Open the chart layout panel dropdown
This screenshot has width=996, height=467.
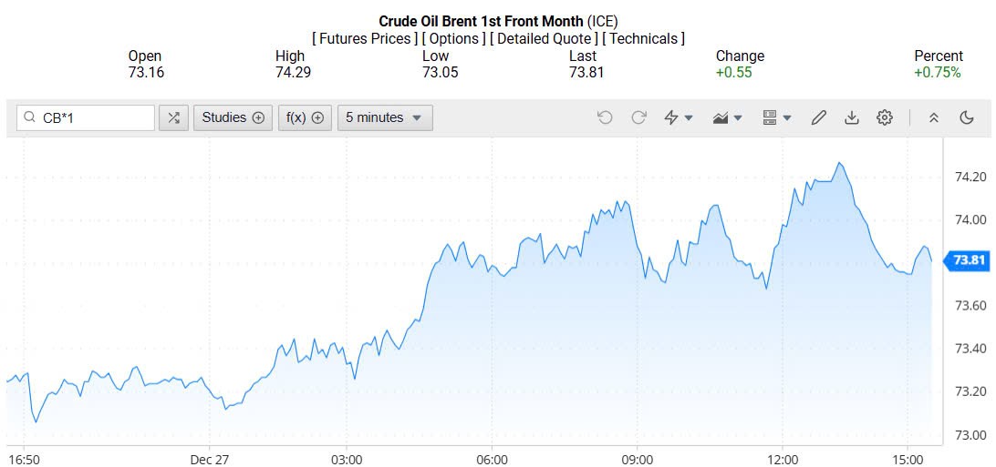(776, 117)
